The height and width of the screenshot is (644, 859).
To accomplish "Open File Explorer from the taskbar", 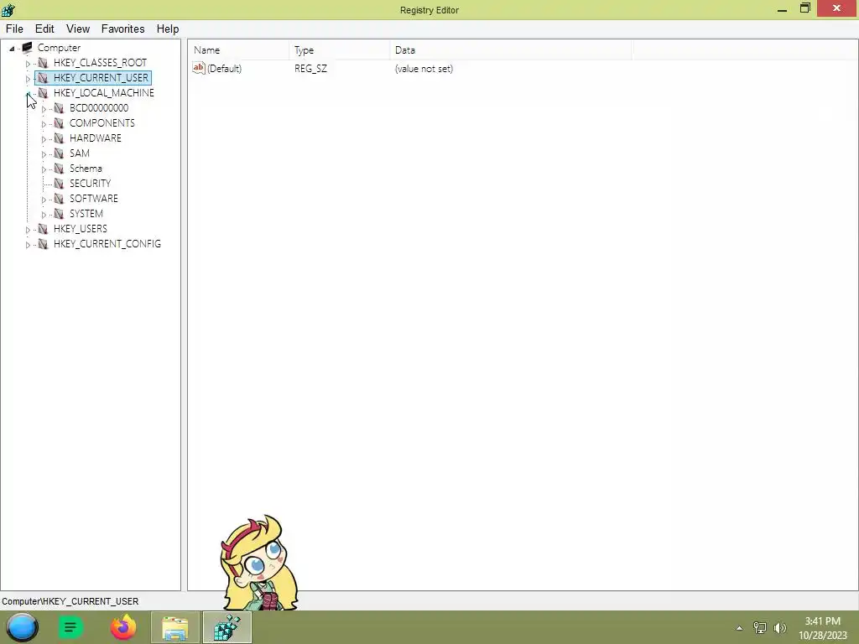I will click(x=175, y=627).
